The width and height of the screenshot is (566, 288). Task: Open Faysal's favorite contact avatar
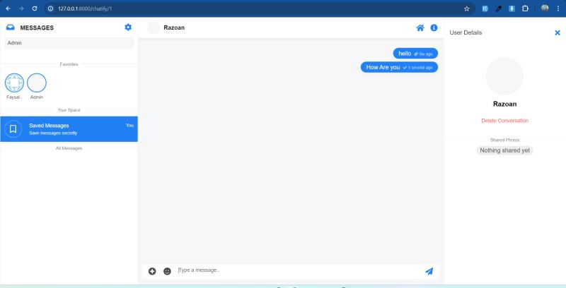14,83
